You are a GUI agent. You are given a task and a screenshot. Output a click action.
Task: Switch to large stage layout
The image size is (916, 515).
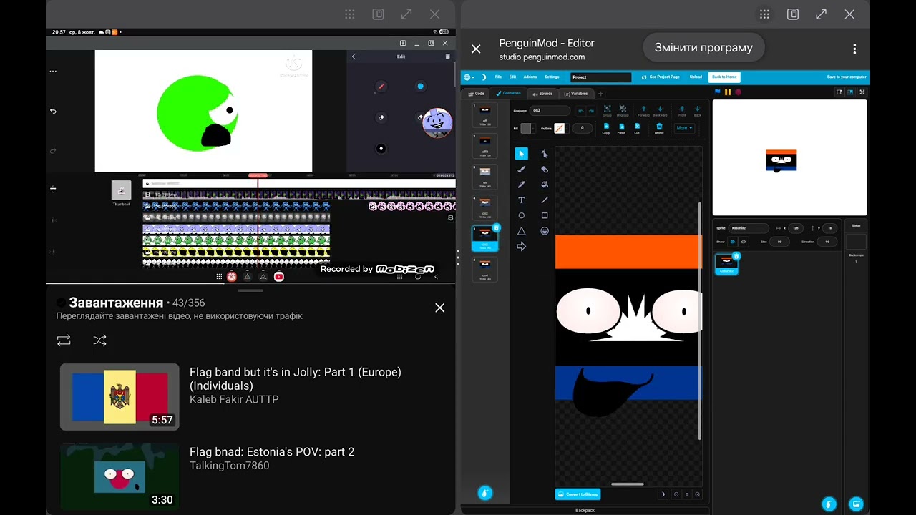click(850, 92)
